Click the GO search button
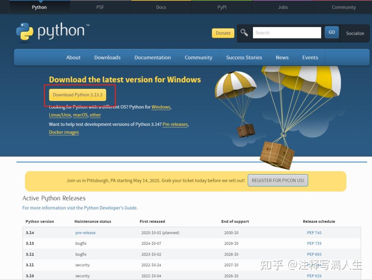The height and width of the screenshot is (280, 372). 331,32
